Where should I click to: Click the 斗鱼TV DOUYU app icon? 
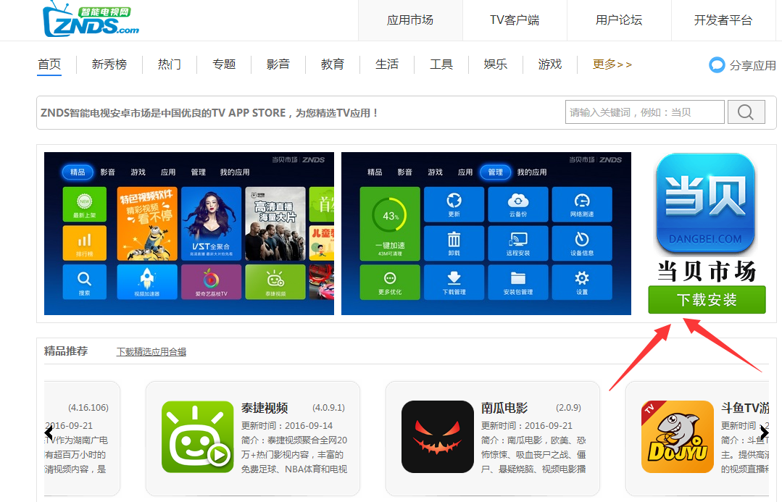pos(677,437)
